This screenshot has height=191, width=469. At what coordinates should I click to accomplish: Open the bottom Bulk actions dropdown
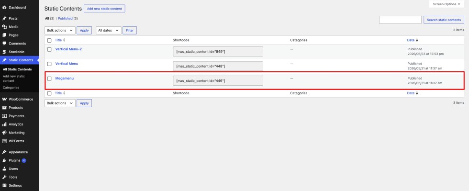pos(60,103)
